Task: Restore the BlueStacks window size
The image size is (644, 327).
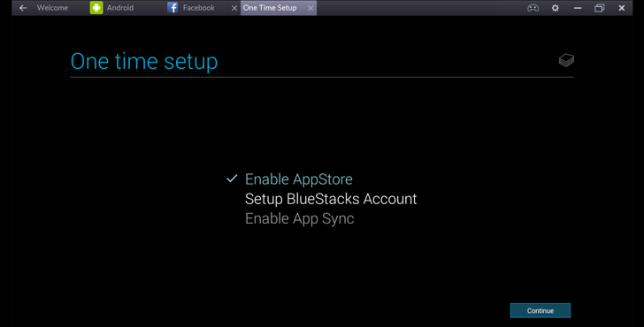Action: tap(600, 8)
